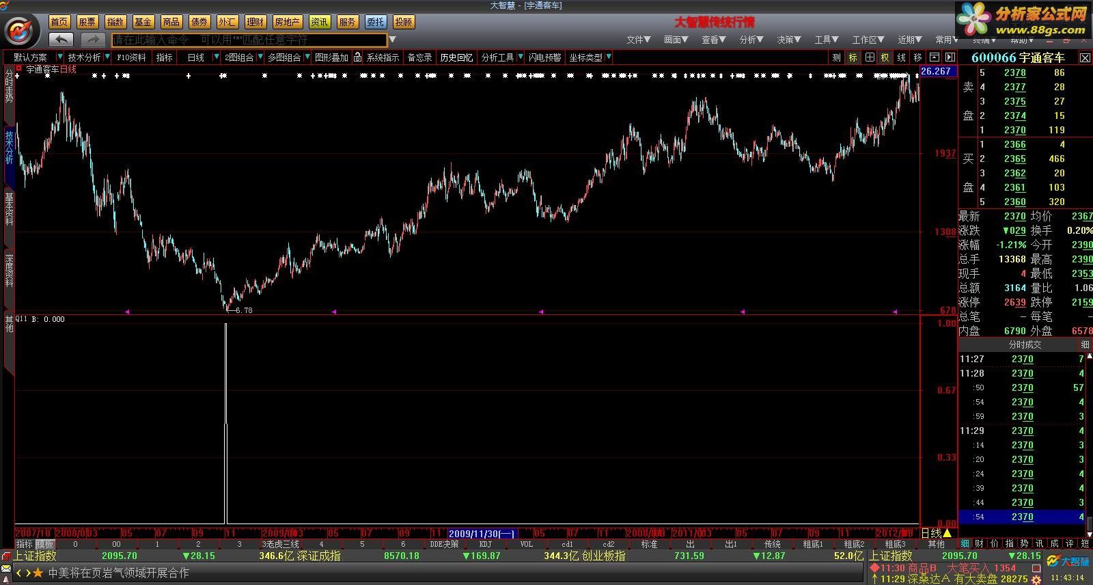Click the envelope message icon
Image resolution: width=1093 pixels, height=585 pixels.
pos(6,569)
